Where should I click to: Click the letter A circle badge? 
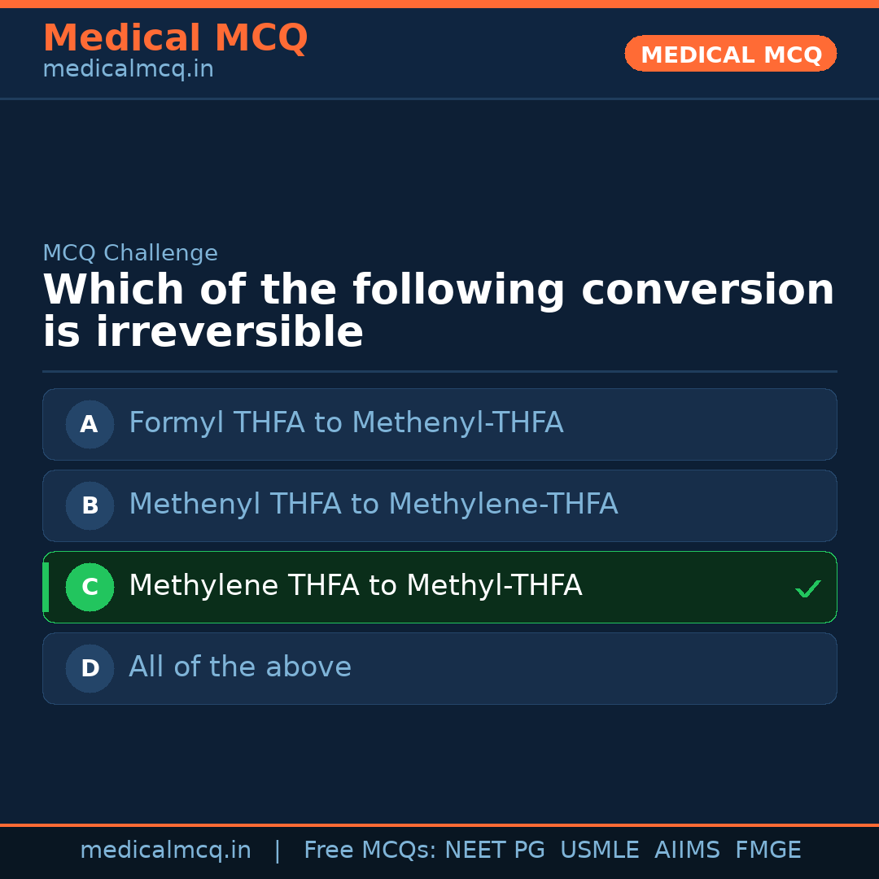point(90,424)
